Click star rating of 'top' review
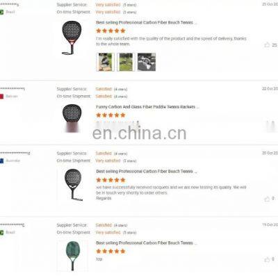This screenshot has height=278, width=278. click(111, 252)
